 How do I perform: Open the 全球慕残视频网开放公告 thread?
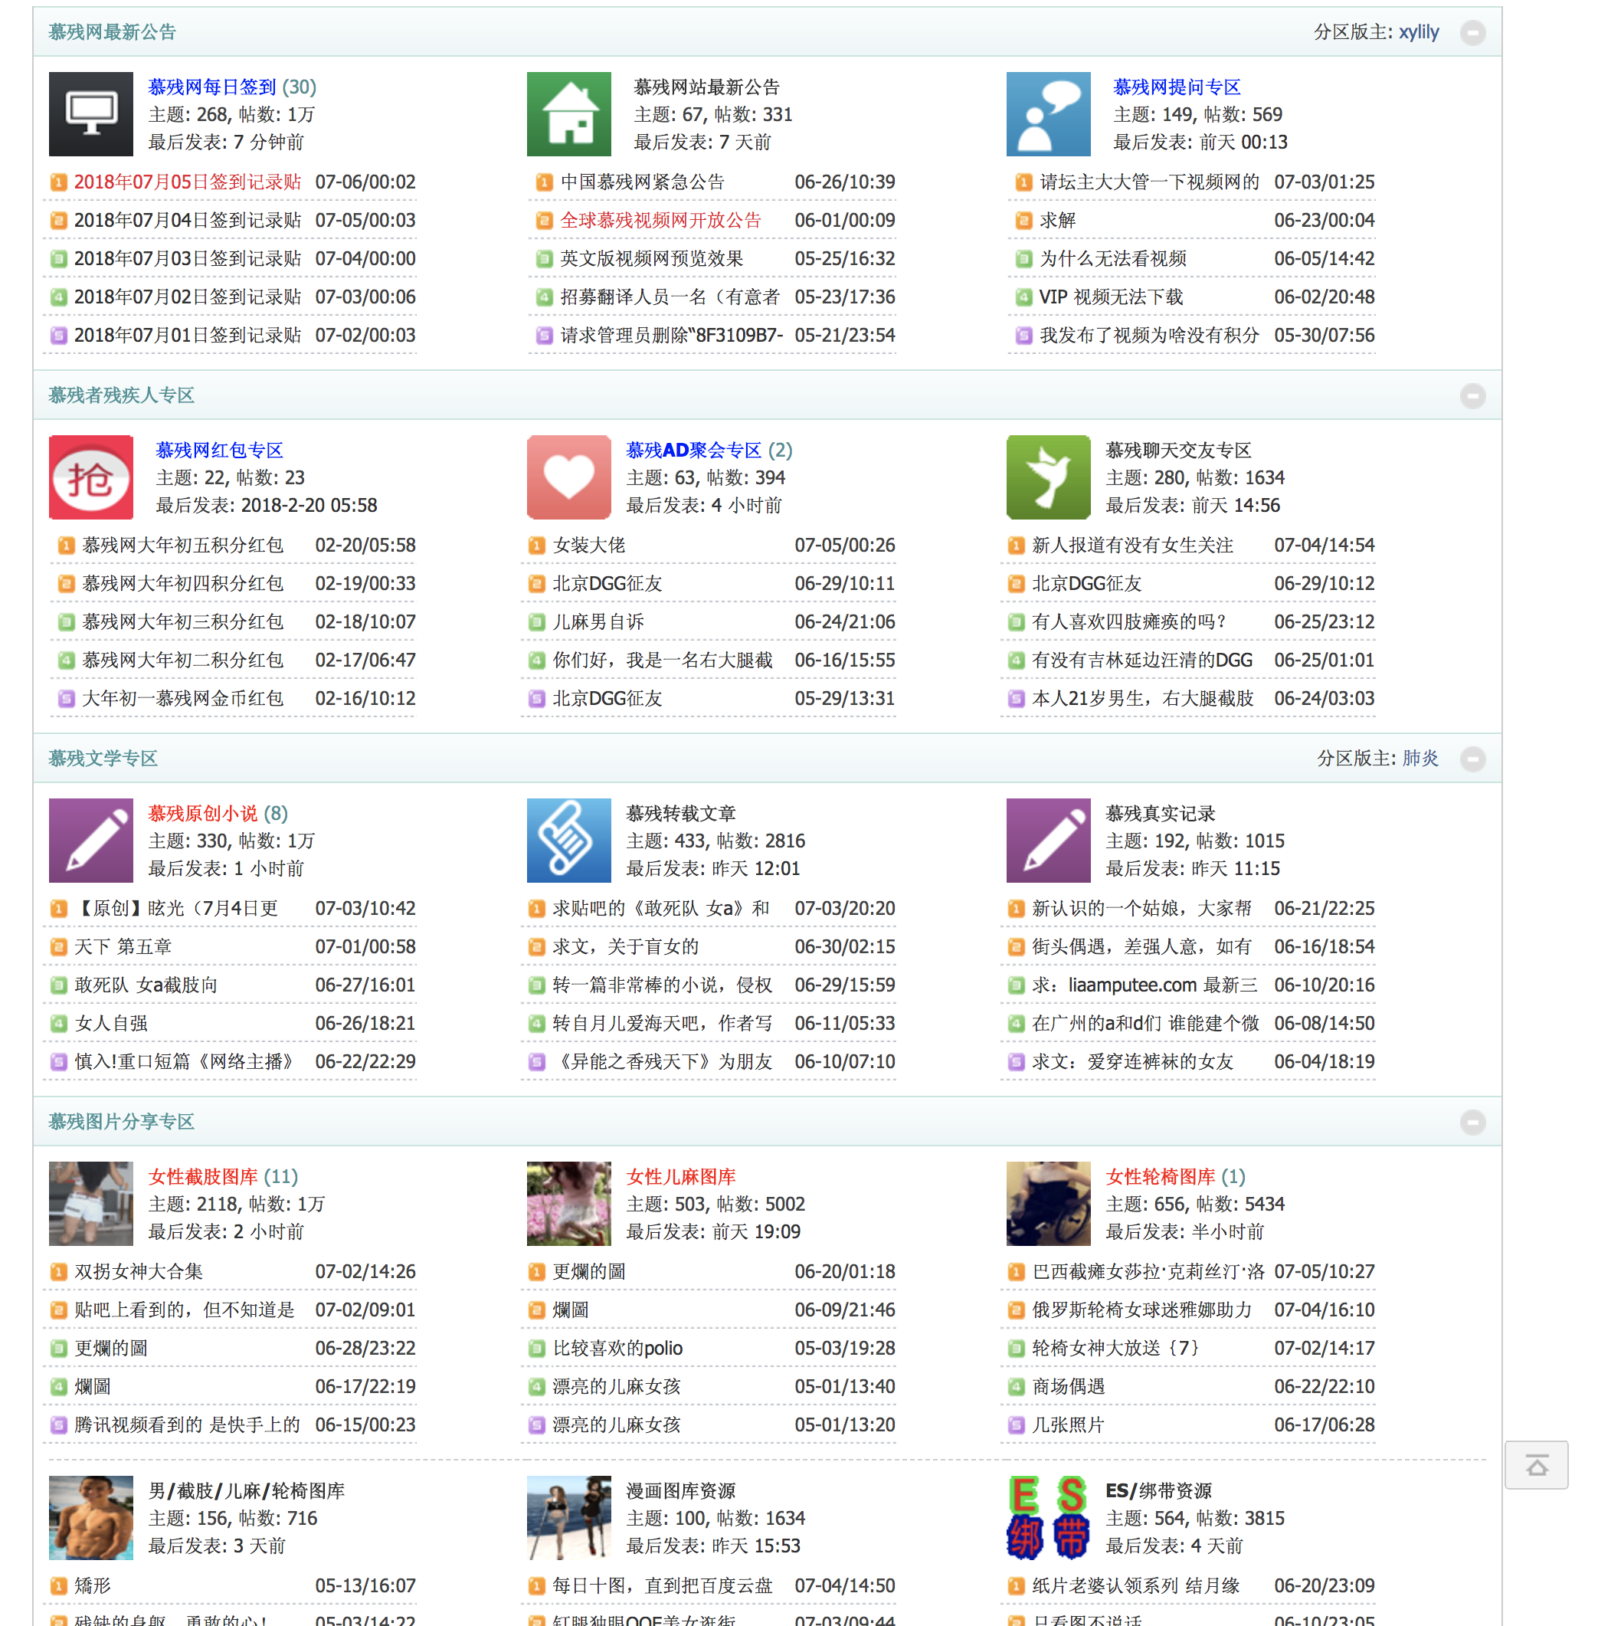point(660,221)
